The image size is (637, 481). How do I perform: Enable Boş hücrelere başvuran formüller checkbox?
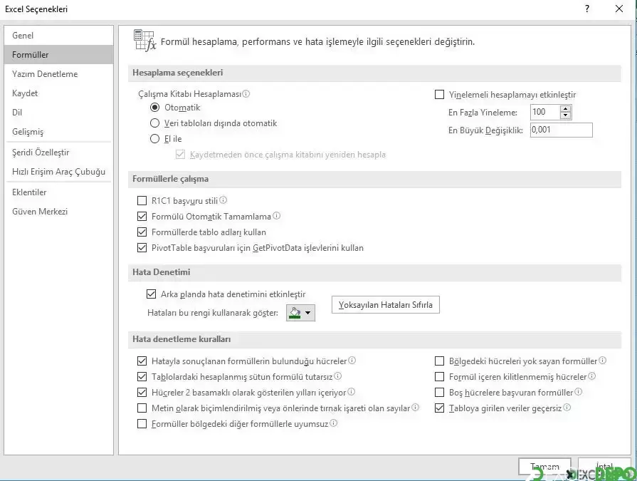coord(440,393)
